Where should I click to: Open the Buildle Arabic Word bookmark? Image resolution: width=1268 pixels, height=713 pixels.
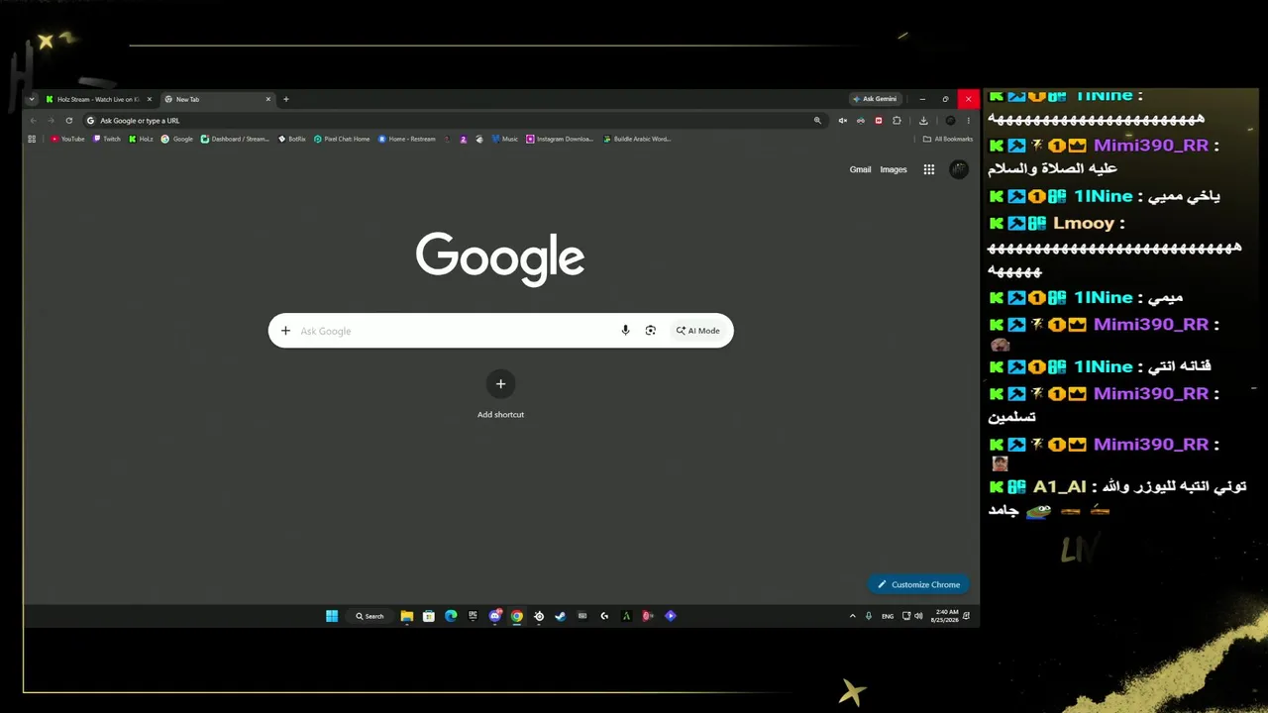coord(637,139)
